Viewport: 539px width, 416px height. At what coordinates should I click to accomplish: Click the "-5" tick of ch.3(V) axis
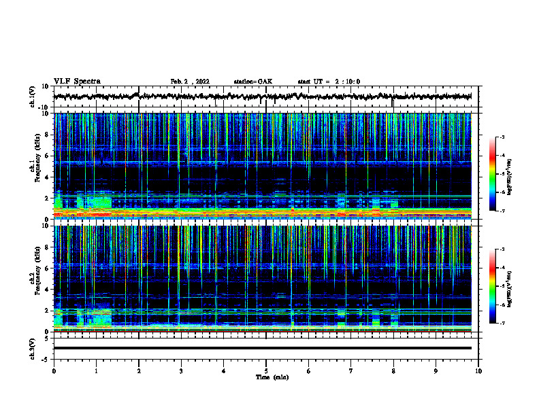pyautogui.click(x=46, y=360)
